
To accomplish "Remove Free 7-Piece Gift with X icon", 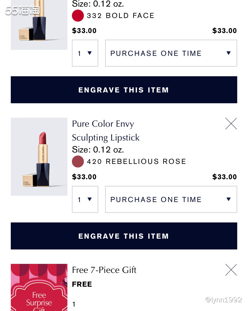I will click(x=231, y=270).
